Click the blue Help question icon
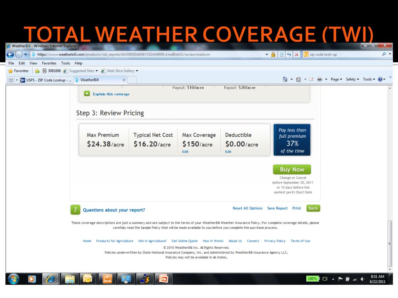This screenshot has width=398, height=298. tap(380, 79)
